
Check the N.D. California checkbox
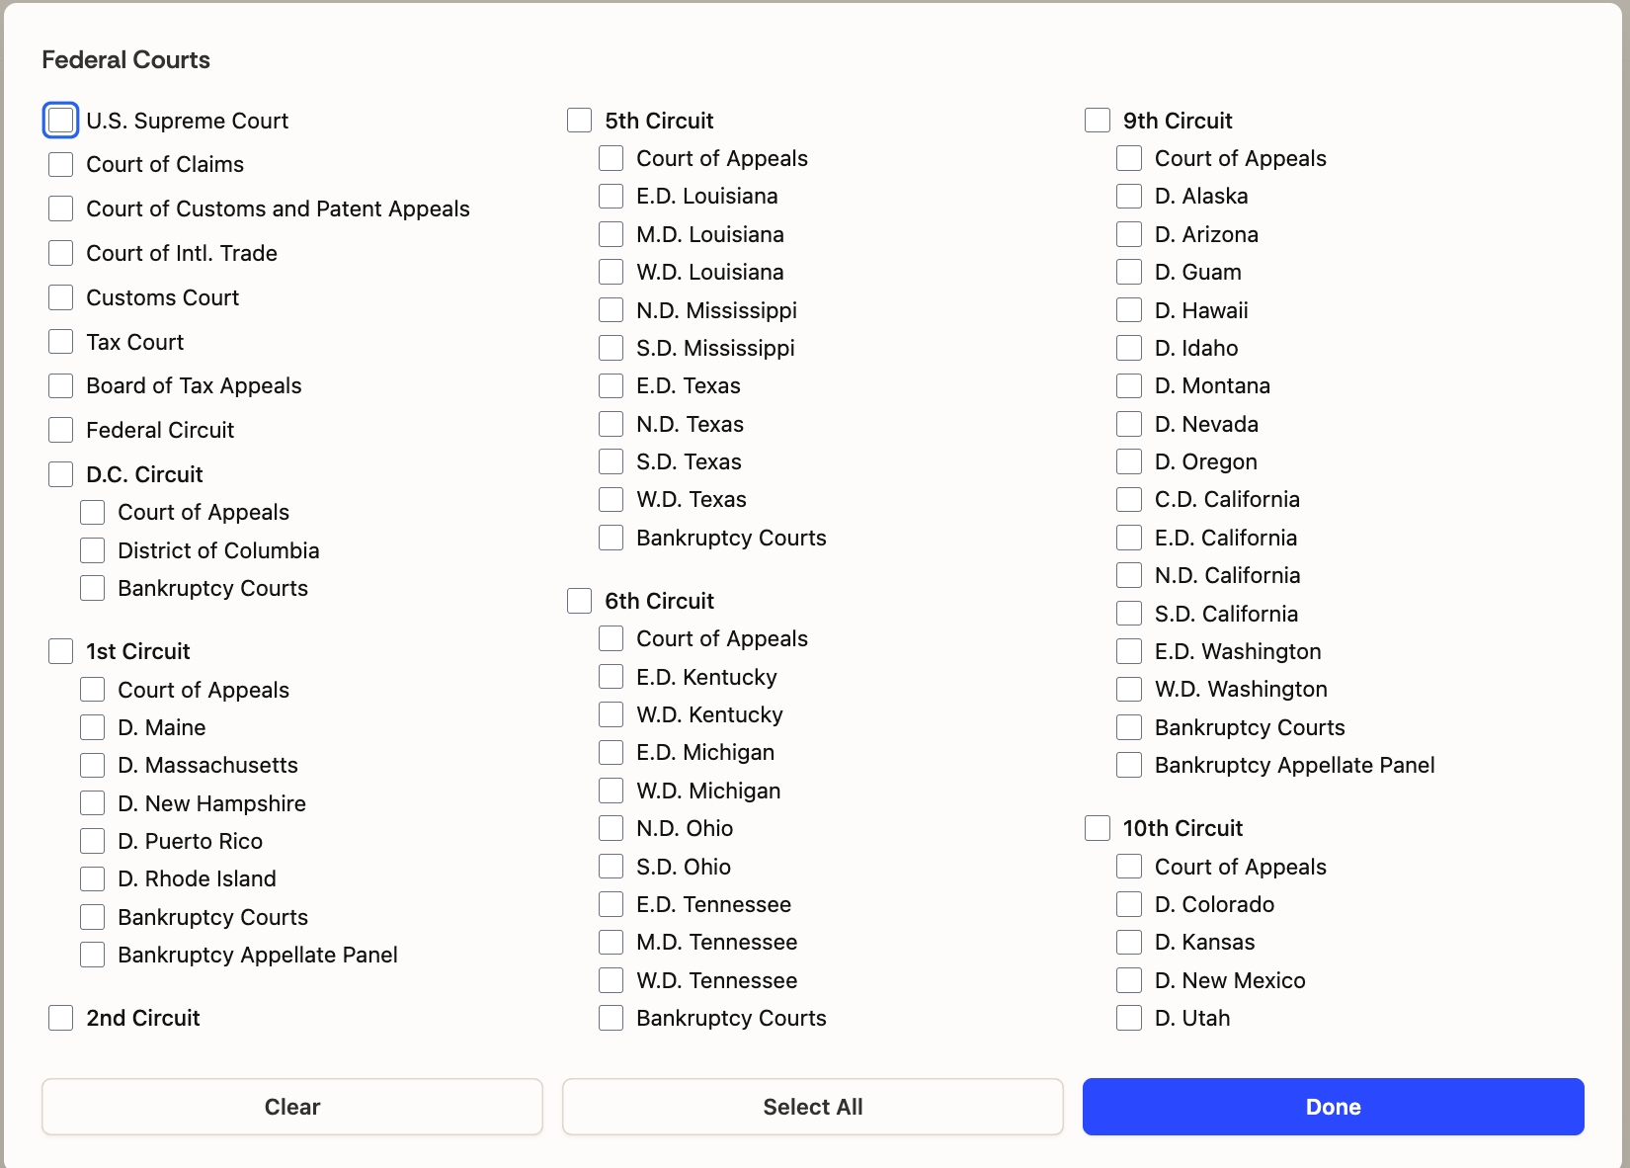pyautogui.click(x=1129, y=575)
